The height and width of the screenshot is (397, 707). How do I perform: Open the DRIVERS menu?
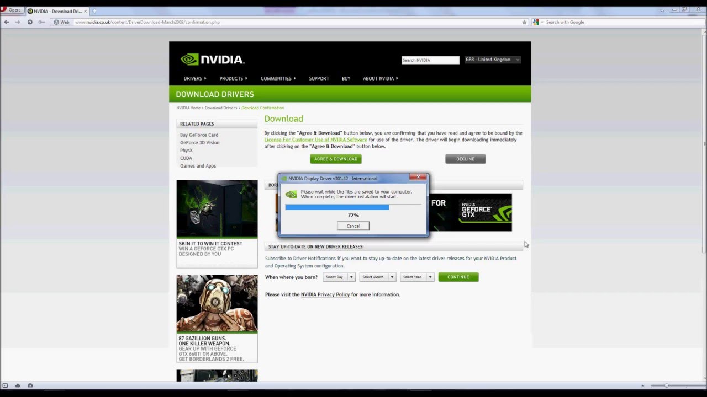pos(195,78)
